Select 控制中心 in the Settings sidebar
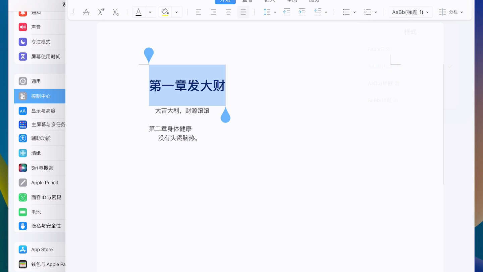Viewport: 483px width, 272px height. pos(40,96)
